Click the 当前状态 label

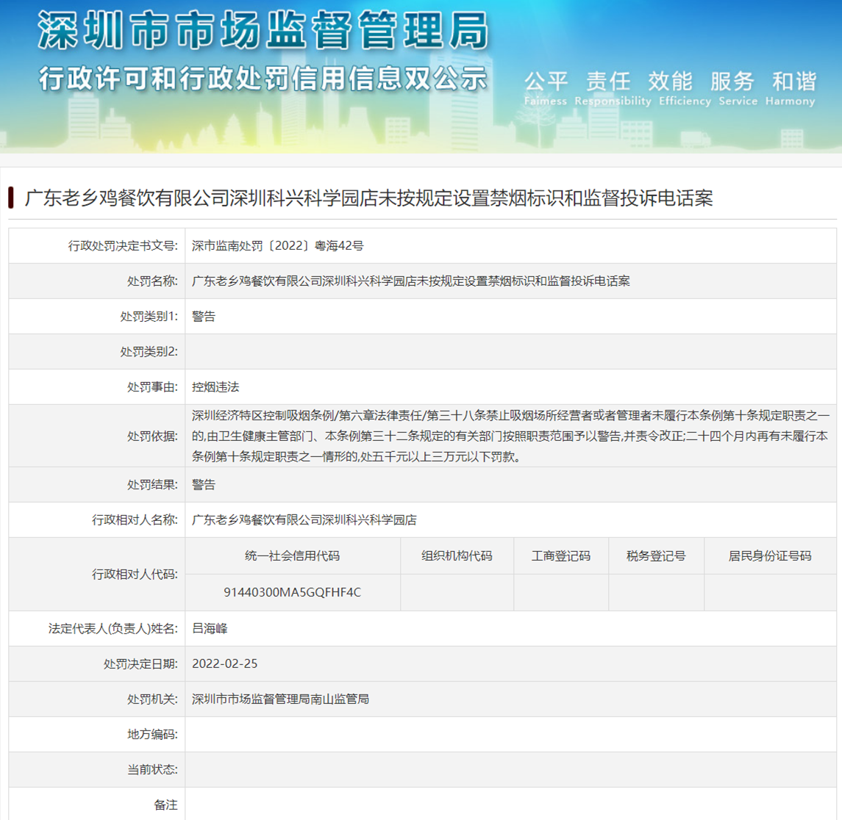pos(152,770)
